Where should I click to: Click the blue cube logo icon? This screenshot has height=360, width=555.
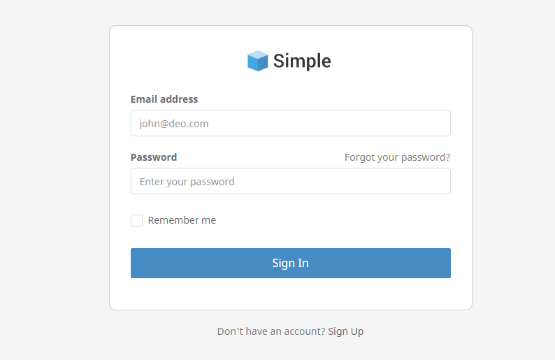(258, 61)
